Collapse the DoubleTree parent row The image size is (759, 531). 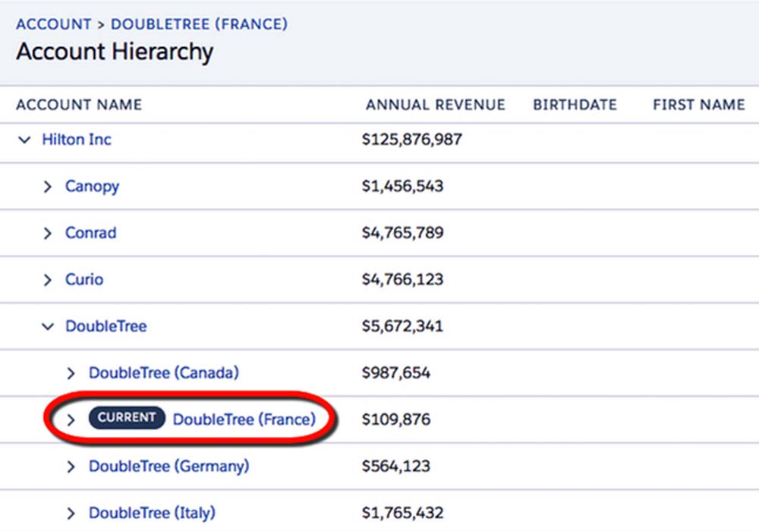48,327
